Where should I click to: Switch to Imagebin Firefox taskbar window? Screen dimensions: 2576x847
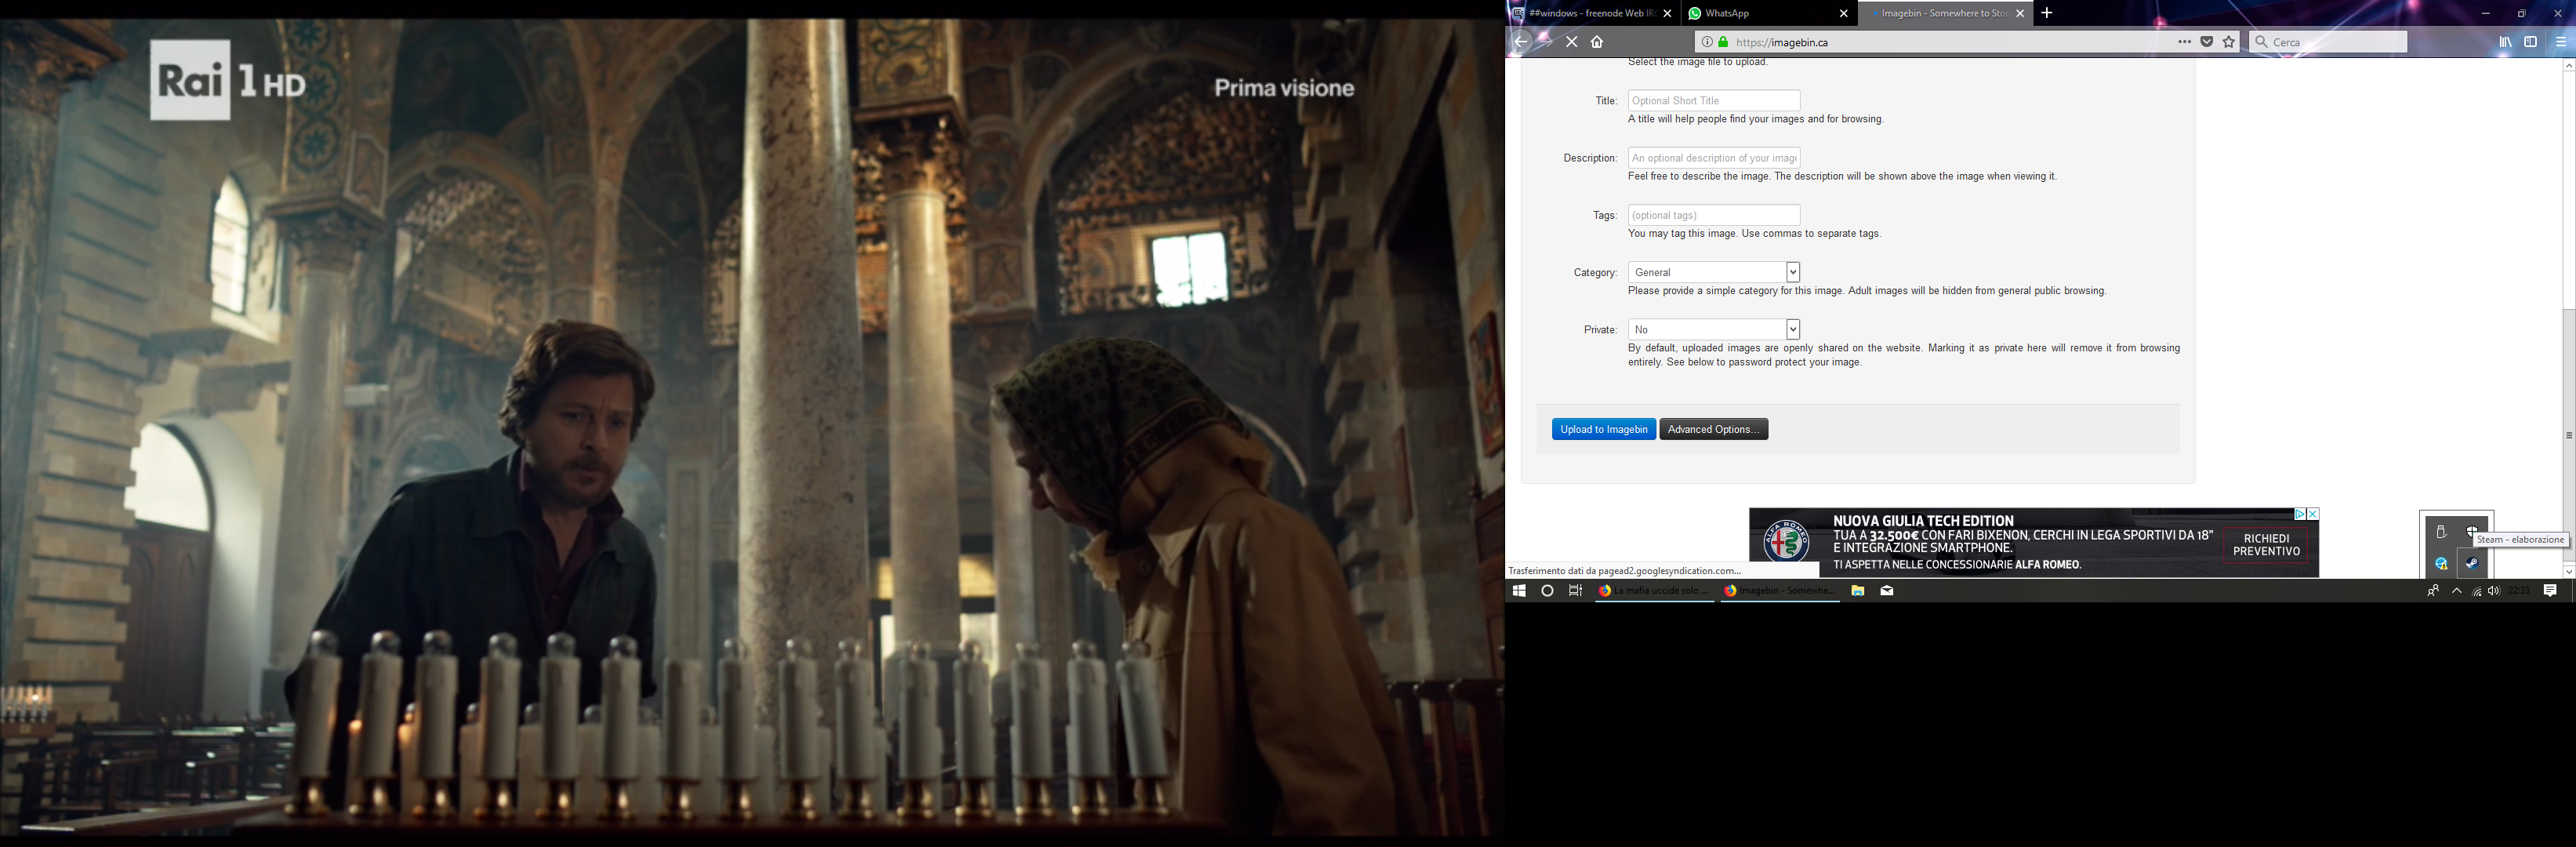pos(1780,591)
